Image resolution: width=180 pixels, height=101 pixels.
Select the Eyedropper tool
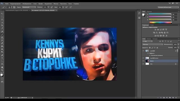click(2, 29)
